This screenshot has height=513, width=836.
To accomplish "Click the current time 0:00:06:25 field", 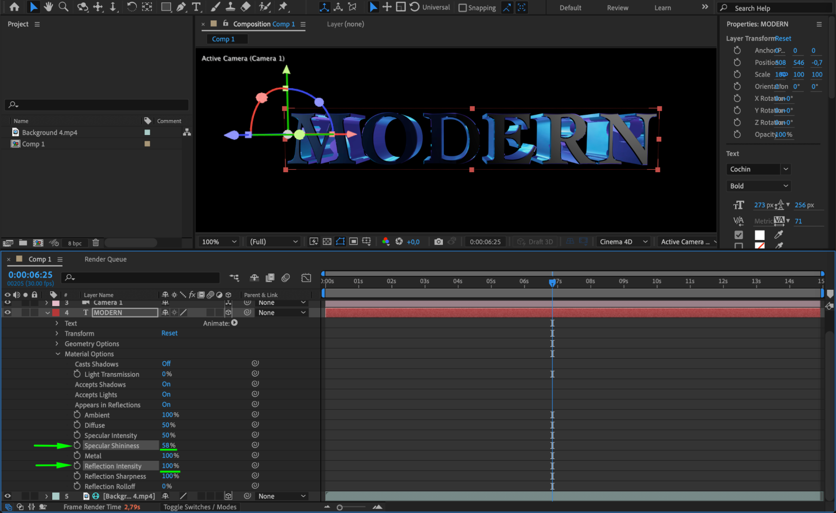I will tap(31, 275).
